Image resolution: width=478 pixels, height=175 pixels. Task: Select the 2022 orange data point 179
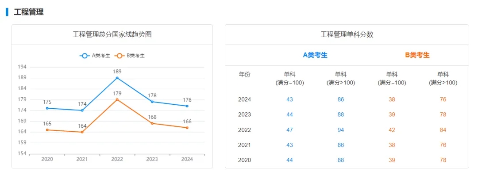117,99
